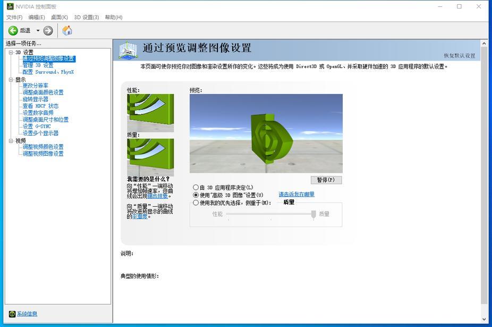The width and height of the screenshot is (492, 327).
Task: Select 通过预览调整图像设置 in the tree
Action: (x=49, y=58)
